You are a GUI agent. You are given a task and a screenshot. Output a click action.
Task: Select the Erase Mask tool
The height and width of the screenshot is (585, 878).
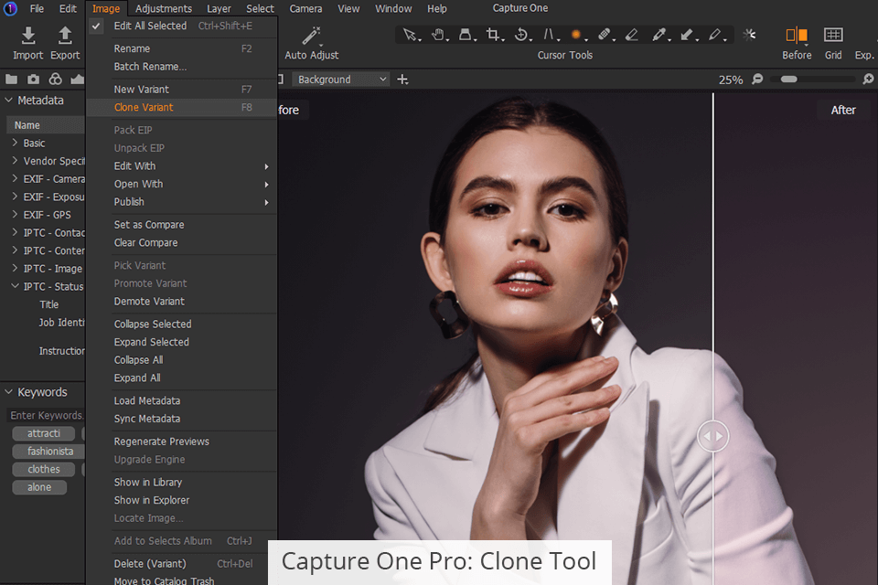(x=632, y=36)
